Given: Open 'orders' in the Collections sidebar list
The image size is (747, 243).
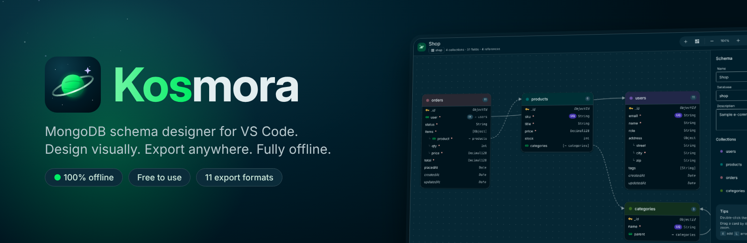Looking at the screenshot, I should [x=732, y=178].
